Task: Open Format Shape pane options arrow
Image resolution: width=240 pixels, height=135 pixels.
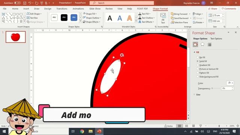Action: tap(228, 33)
